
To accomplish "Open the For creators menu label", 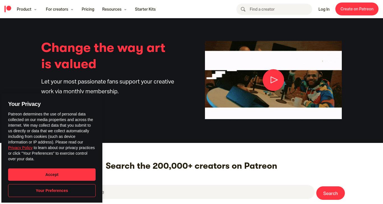I will tap(57, 9).
